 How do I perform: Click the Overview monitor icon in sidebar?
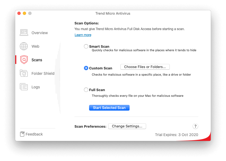(x=24, y=33)
